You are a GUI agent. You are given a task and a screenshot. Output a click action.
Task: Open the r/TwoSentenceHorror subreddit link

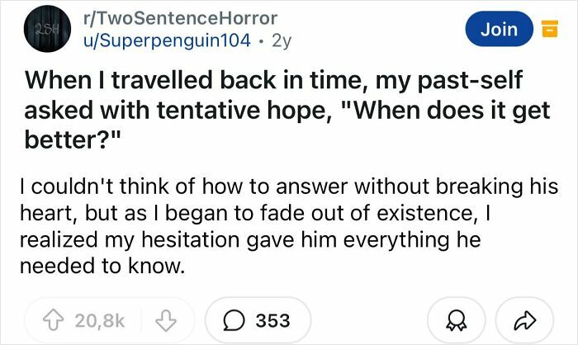(x=176, y=18)
